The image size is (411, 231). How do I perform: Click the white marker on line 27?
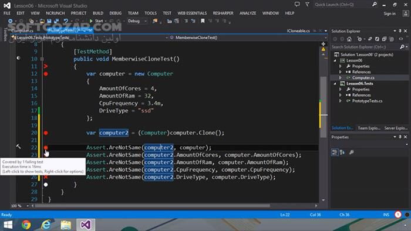tap(46, 185)
